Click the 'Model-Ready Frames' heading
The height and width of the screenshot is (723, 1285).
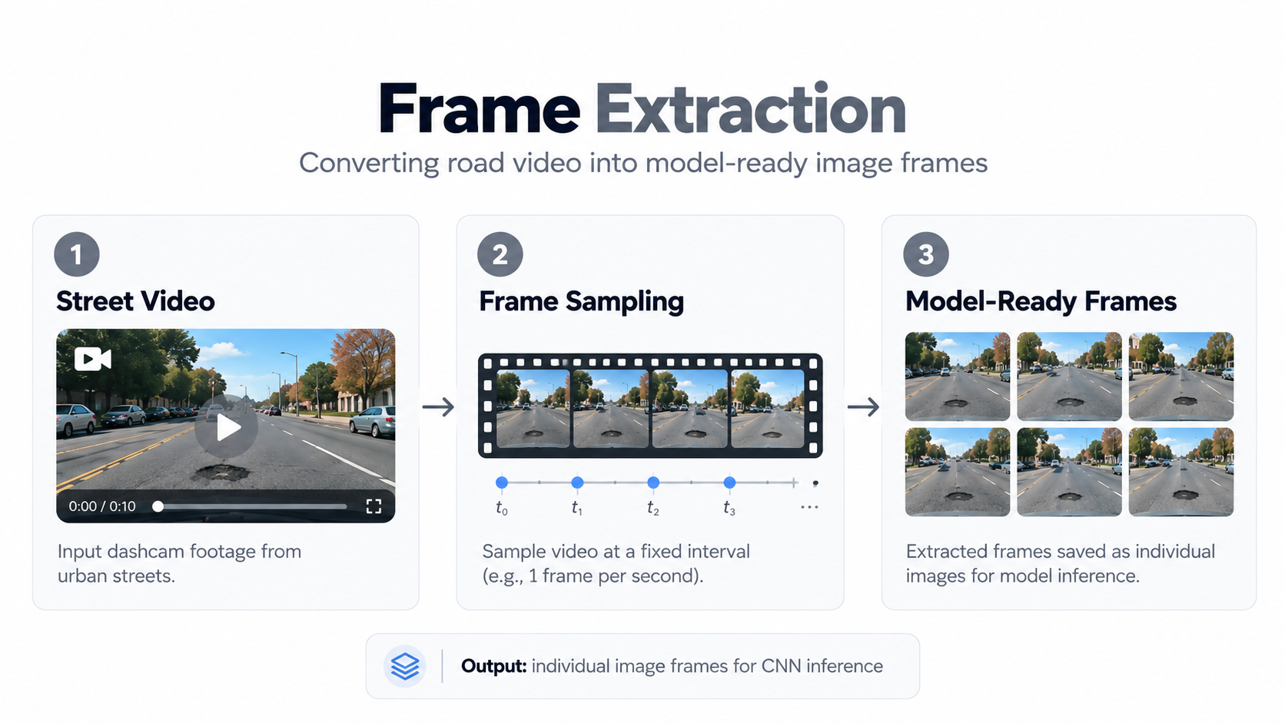pyautogui.click(x=1041, y=302)
